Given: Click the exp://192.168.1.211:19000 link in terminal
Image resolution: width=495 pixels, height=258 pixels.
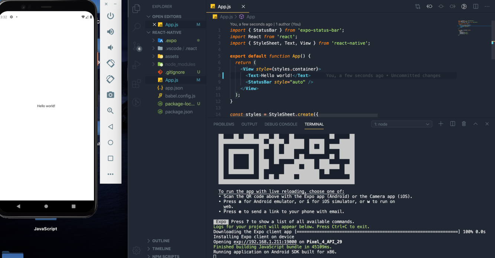Looking at the screenshot, I should [265, 242].
